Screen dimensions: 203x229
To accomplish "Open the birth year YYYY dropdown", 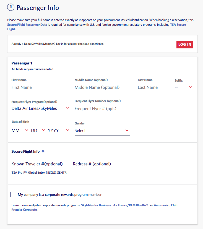I will pos(59,130).
